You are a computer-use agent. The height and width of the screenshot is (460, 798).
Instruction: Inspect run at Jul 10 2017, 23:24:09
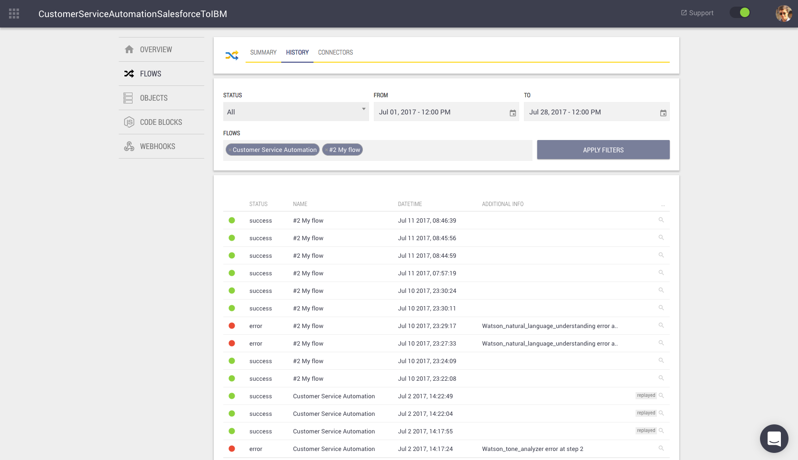pyautogui.click(x=661, y=360)
